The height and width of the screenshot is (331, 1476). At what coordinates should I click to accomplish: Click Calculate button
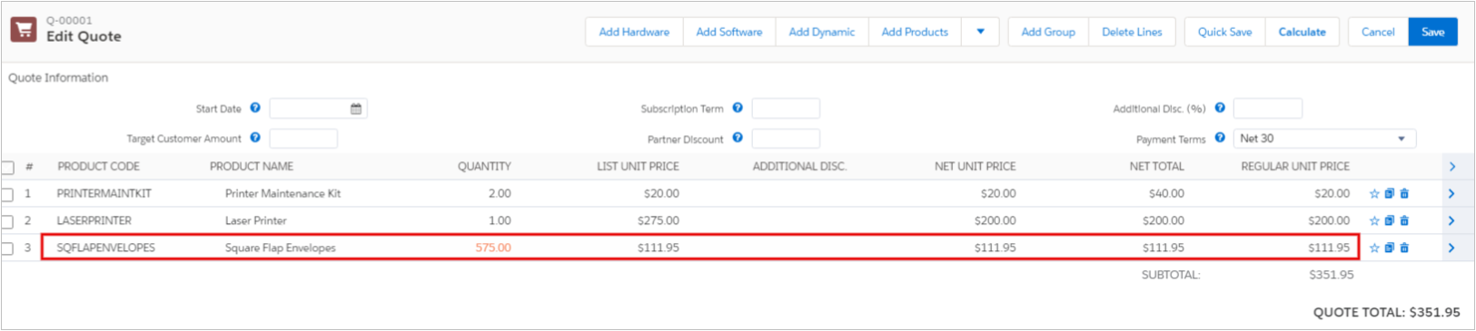(x=1302, y=32)
